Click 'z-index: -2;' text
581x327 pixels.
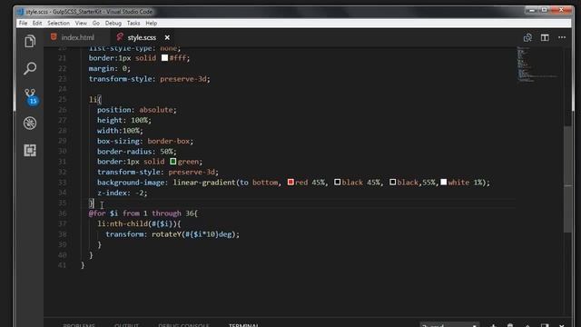pos(123,193)
